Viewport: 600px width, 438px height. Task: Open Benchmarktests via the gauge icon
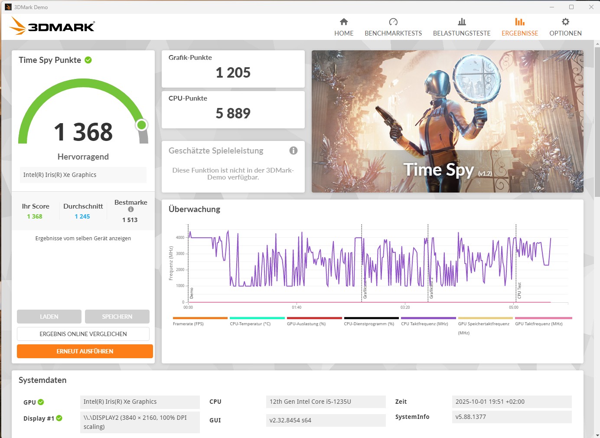tap(393, 22)
